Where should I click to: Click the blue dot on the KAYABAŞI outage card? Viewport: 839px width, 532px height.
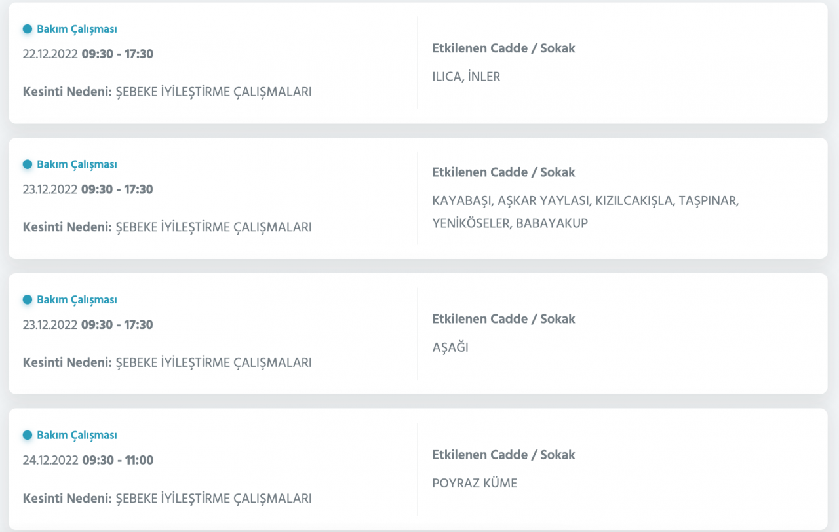tap(28, 164)
